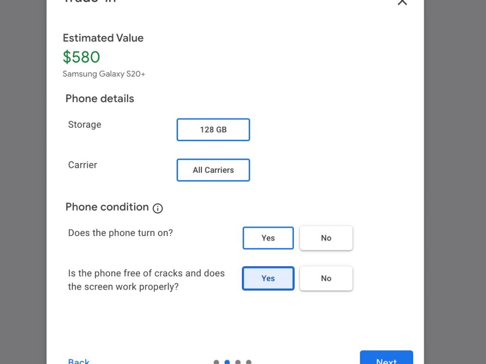The image size is (486, 364).
Task: Answer No to "Does the phone turn on?"
Action: pyautogui.click(x=326, y=238)
